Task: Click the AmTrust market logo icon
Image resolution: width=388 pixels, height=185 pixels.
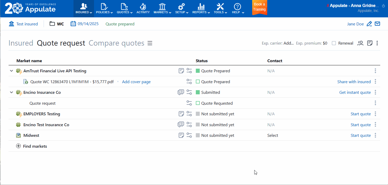Action: click(x=19, y=71)
